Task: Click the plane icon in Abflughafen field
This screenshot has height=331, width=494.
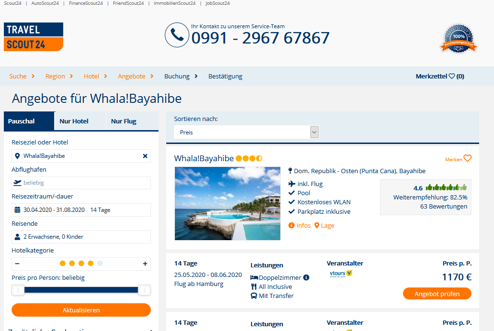Action: [x=17, y=183]
